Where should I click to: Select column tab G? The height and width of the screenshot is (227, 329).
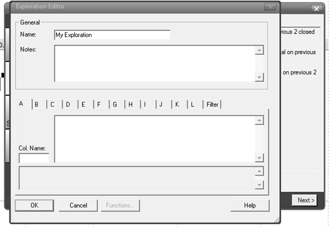(117, 104)
